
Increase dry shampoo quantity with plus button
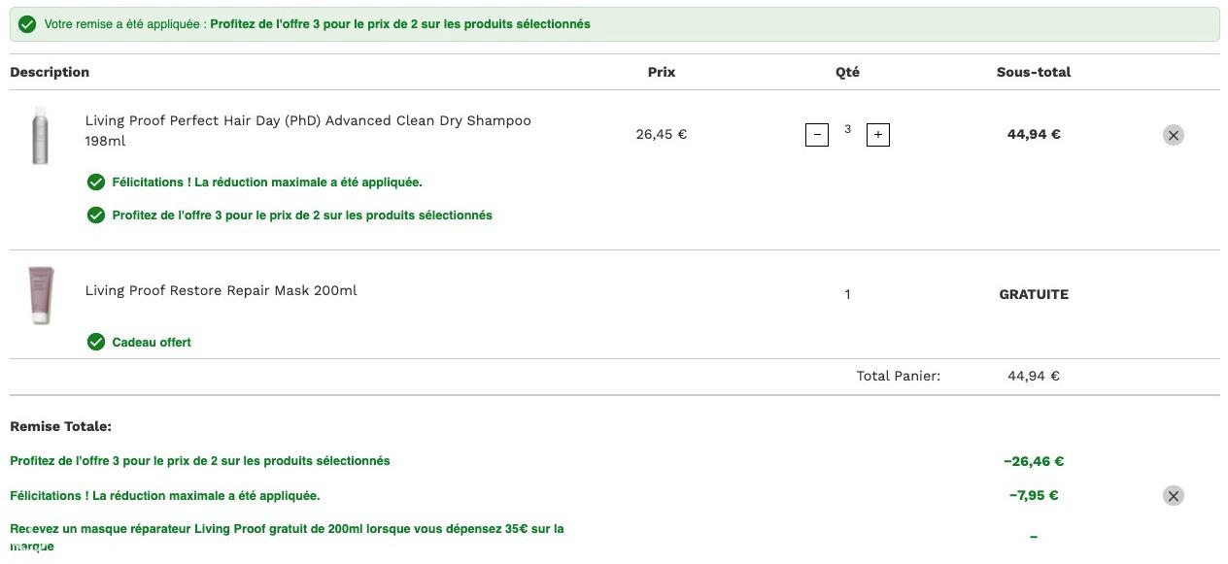pos(878,135)
